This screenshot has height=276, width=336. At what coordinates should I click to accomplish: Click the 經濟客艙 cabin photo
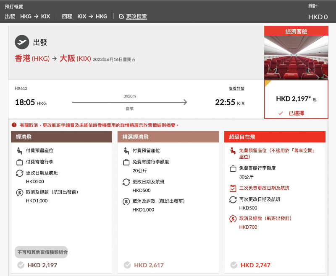(296, 58)
